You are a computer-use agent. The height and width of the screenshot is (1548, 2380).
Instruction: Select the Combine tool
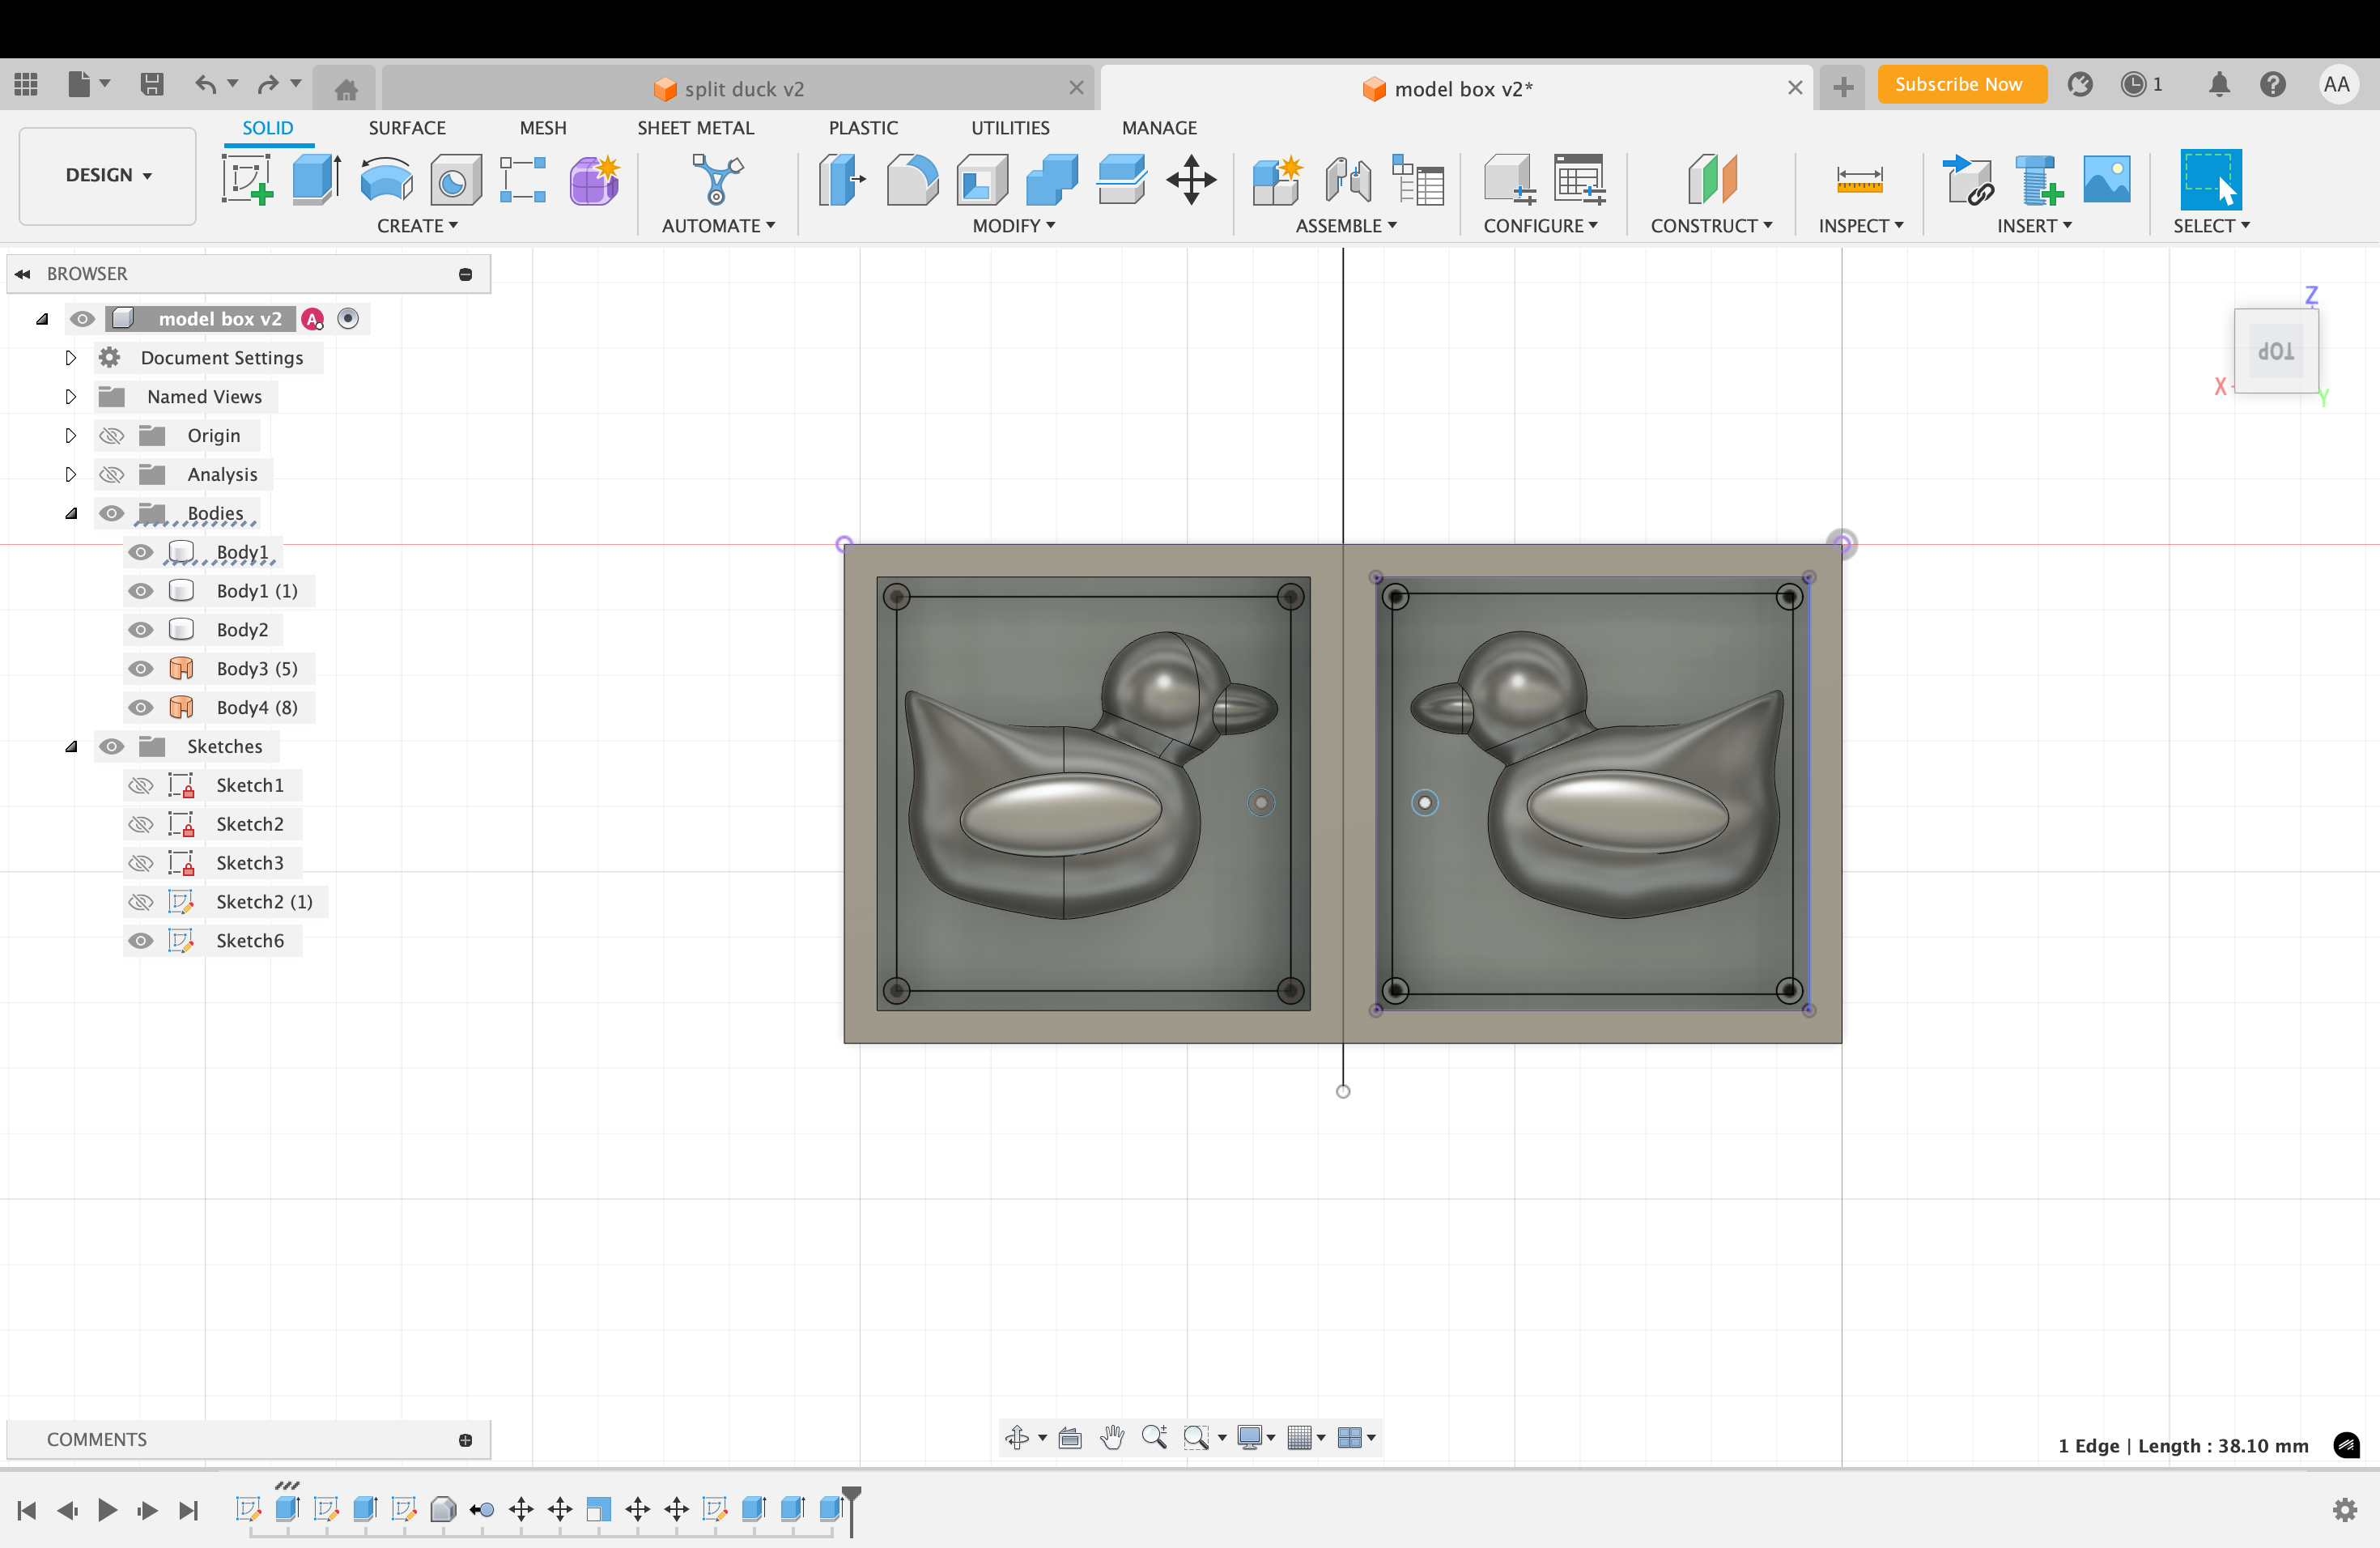tap(1052, 180)
